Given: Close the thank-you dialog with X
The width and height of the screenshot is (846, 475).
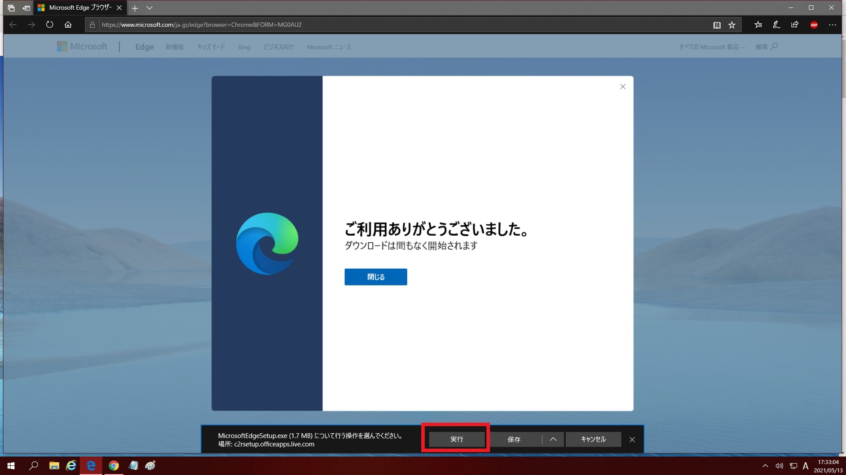Looking at the screenshot, I should pyautogui.click(x=623, y=87).
